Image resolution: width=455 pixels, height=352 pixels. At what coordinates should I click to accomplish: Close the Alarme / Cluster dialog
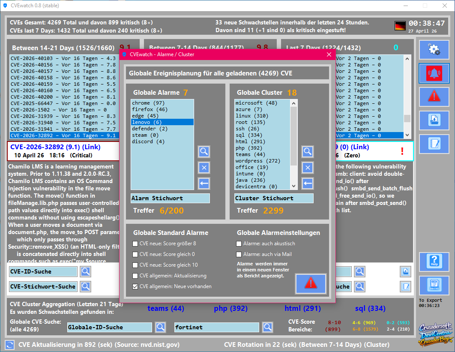click(x=329, y=54)
